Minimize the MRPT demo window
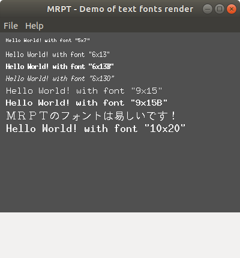 click(x=208, y=9)
